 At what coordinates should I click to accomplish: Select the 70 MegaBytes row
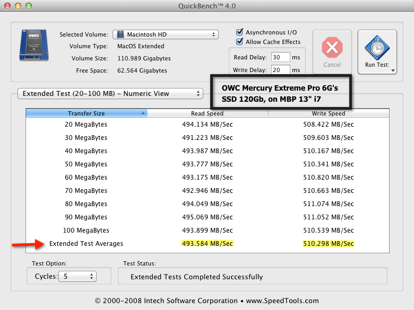(208, 191)
